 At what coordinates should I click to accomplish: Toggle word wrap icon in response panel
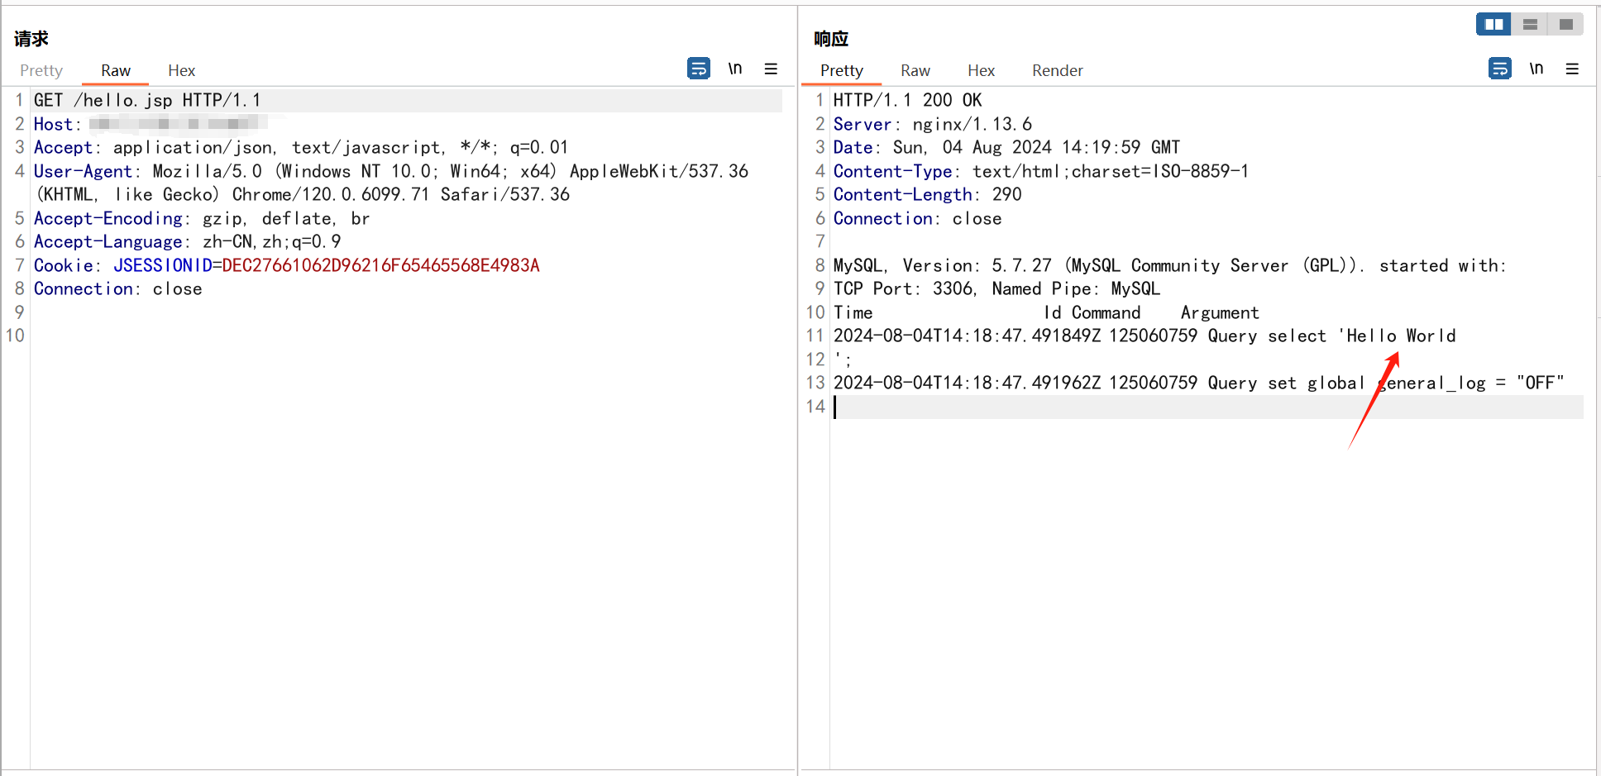[1499, 69]
